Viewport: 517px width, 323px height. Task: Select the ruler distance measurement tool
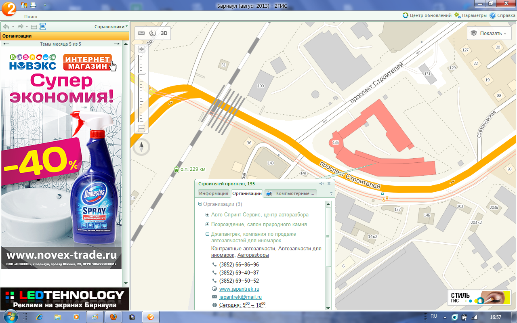(141, 34)
